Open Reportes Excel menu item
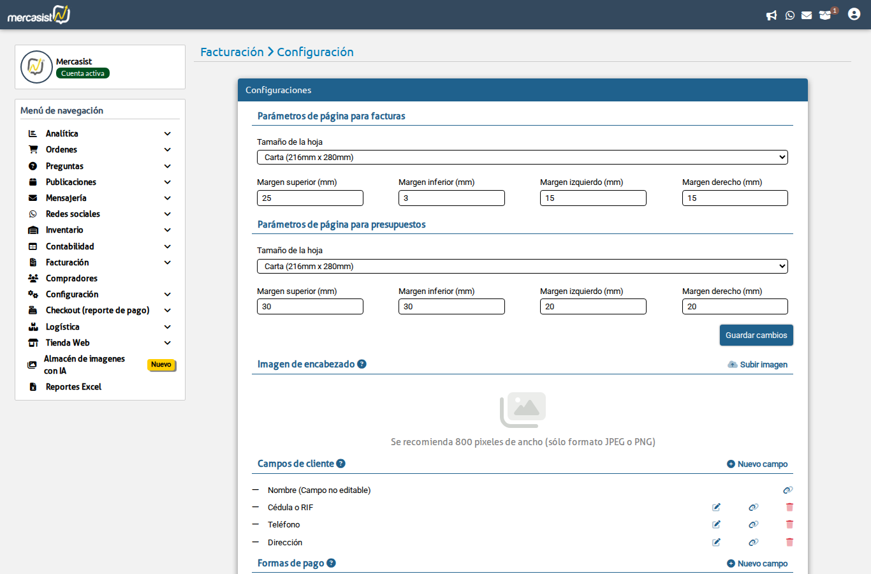The image size is (871, 574). pos(73,386)
